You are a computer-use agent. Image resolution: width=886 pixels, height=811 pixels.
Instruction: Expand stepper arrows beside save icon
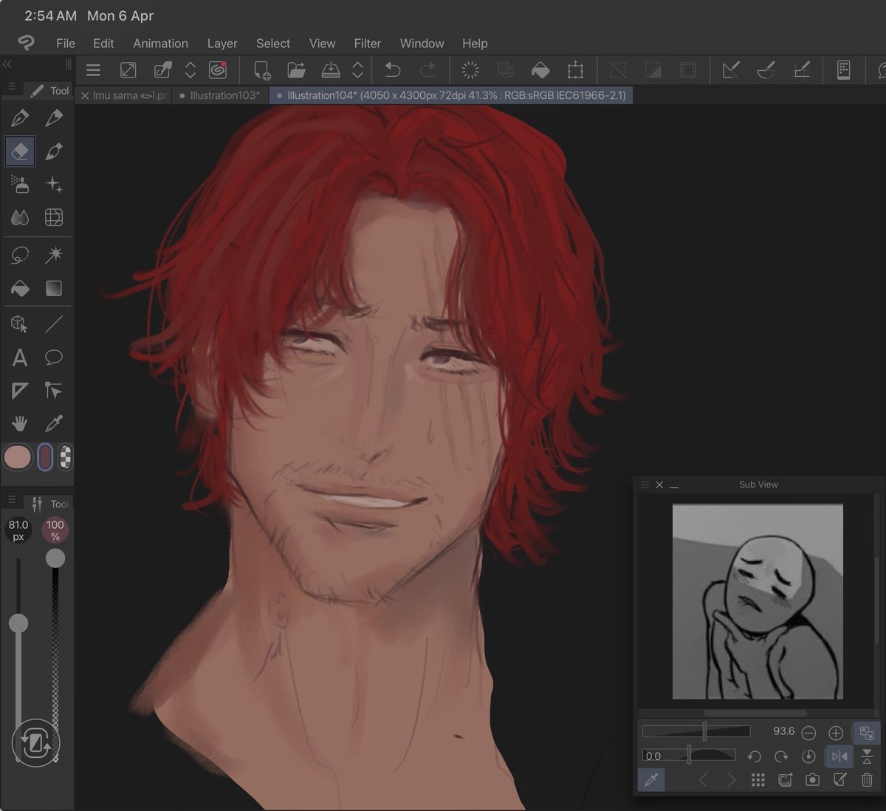[x=358, y=70]
